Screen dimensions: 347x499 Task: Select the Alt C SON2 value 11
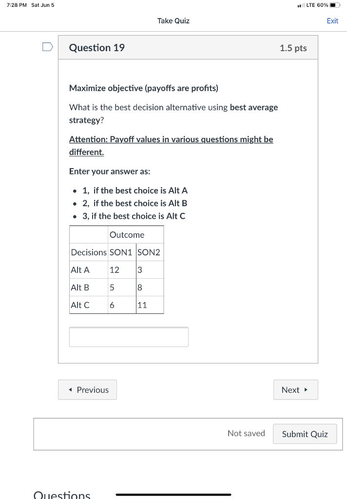click(142, 305)
